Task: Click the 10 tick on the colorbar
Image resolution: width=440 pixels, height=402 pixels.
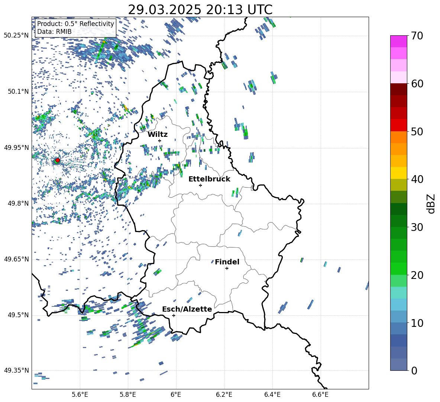Action: (x=417, y=323)
